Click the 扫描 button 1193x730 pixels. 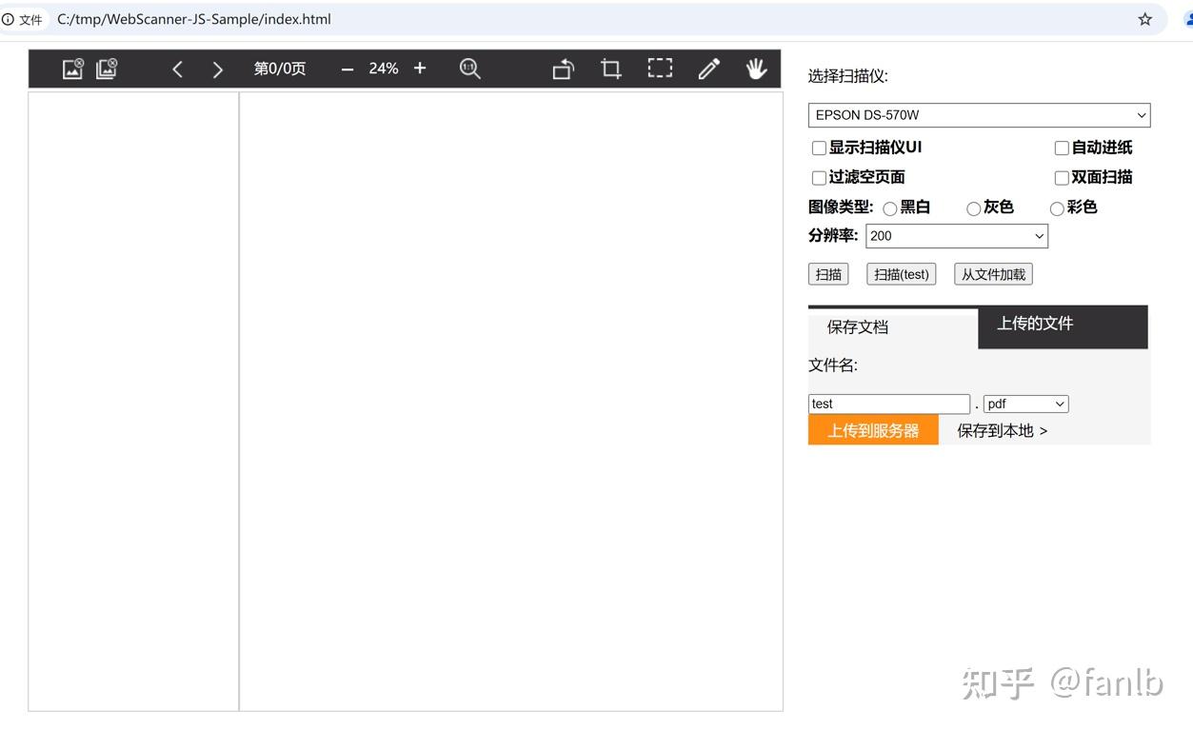tap(828, 274)
